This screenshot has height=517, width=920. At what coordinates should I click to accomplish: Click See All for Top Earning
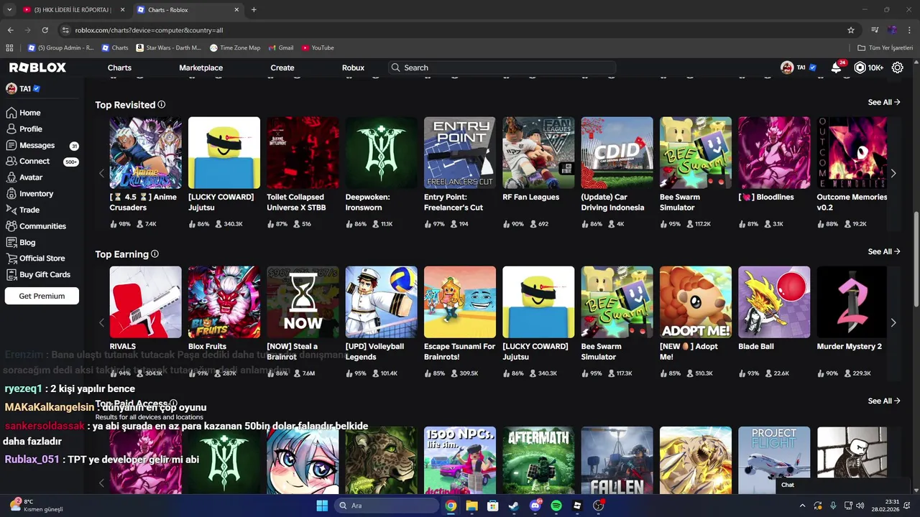(x=884, y=252)
